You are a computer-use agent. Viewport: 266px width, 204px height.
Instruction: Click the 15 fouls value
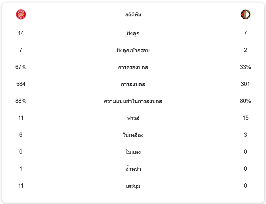click(245, 118)
